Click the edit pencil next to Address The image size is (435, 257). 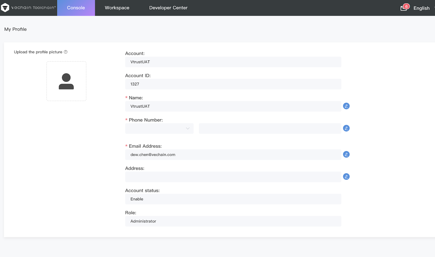click(x=346, y=177)
